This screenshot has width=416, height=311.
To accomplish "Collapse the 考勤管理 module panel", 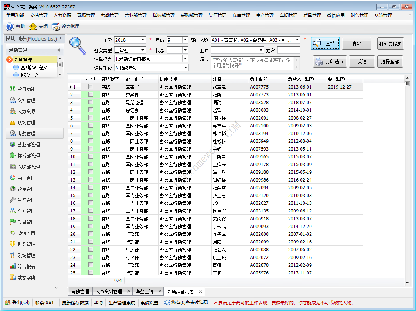I will [x=58, y=50].
